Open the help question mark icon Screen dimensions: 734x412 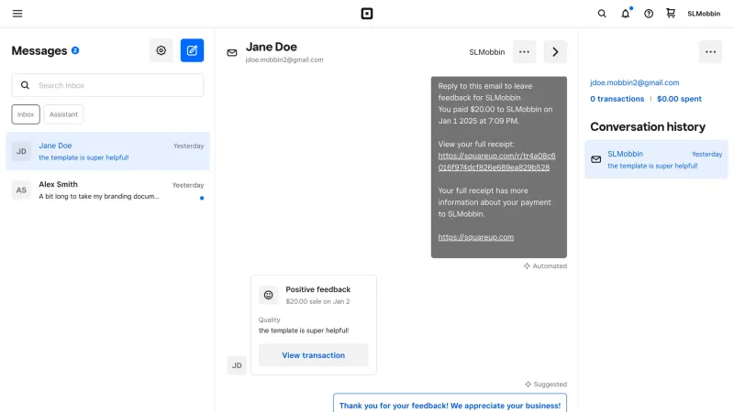pos(649,14)
